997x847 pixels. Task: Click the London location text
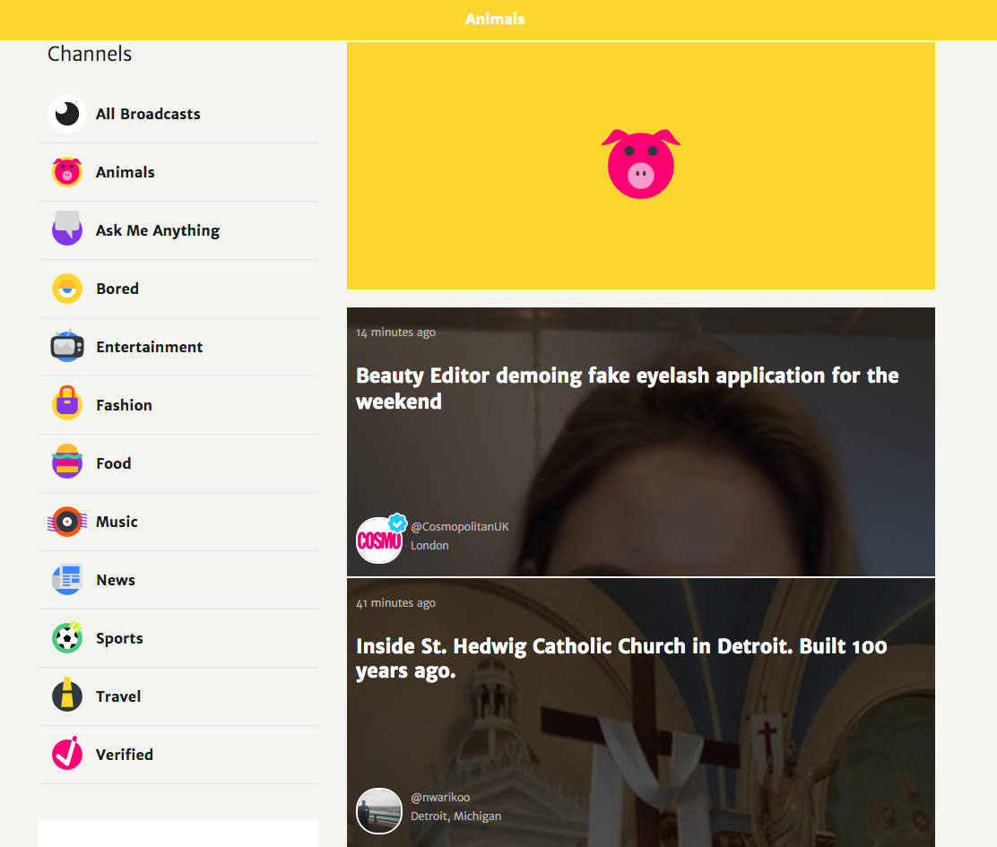429,546
